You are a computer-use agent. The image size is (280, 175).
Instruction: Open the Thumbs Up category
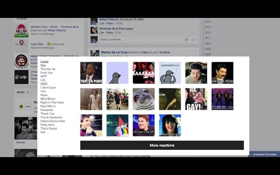[48, 69]
